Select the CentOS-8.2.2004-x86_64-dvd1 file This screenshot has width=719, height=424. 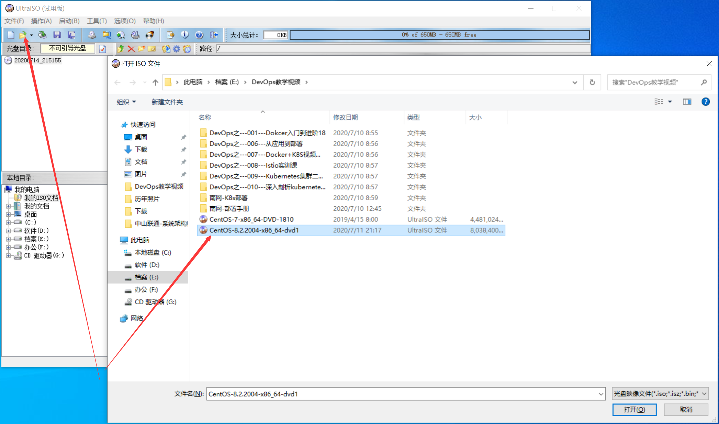coord(351,230)
